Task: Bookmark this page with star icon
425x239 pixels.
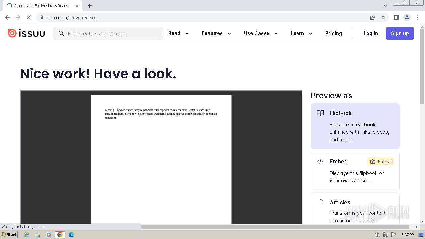Action: [x=383, y=17]
